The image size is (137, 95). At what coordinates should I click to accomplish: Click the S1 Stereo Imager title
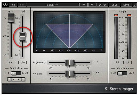coord(119,89)
